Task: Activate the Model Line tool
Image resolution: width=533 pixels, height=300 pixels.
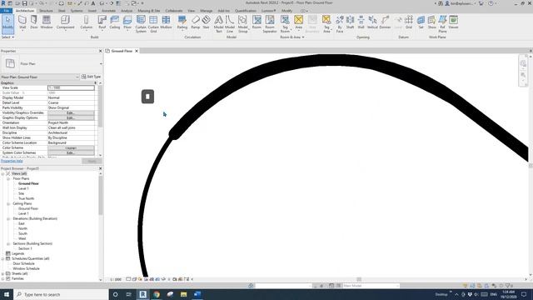Action: [x=230, y=24]
